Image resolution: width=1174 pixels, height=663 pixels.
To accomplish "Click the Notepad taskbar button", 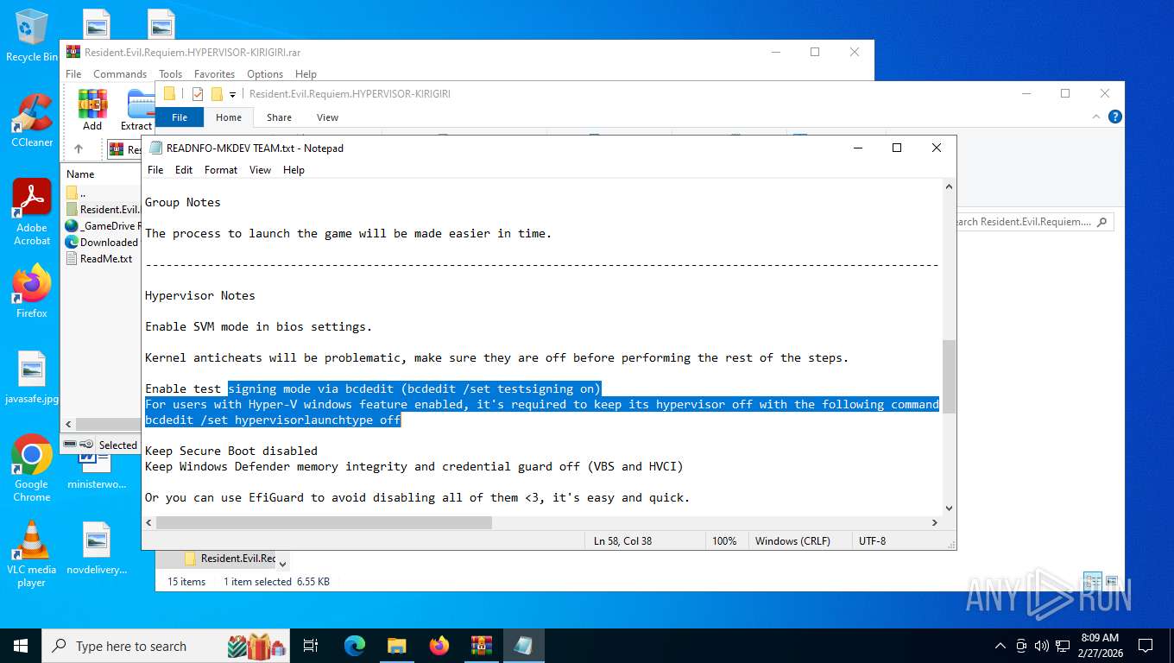I will [x=523, y=645].
